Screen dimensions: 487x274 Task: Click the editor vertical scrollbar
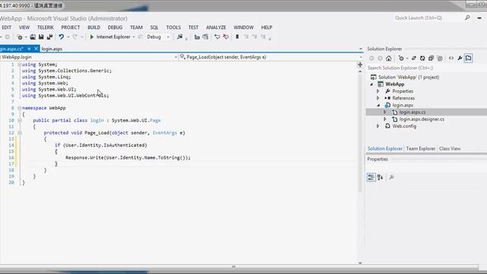click(360, 134)
